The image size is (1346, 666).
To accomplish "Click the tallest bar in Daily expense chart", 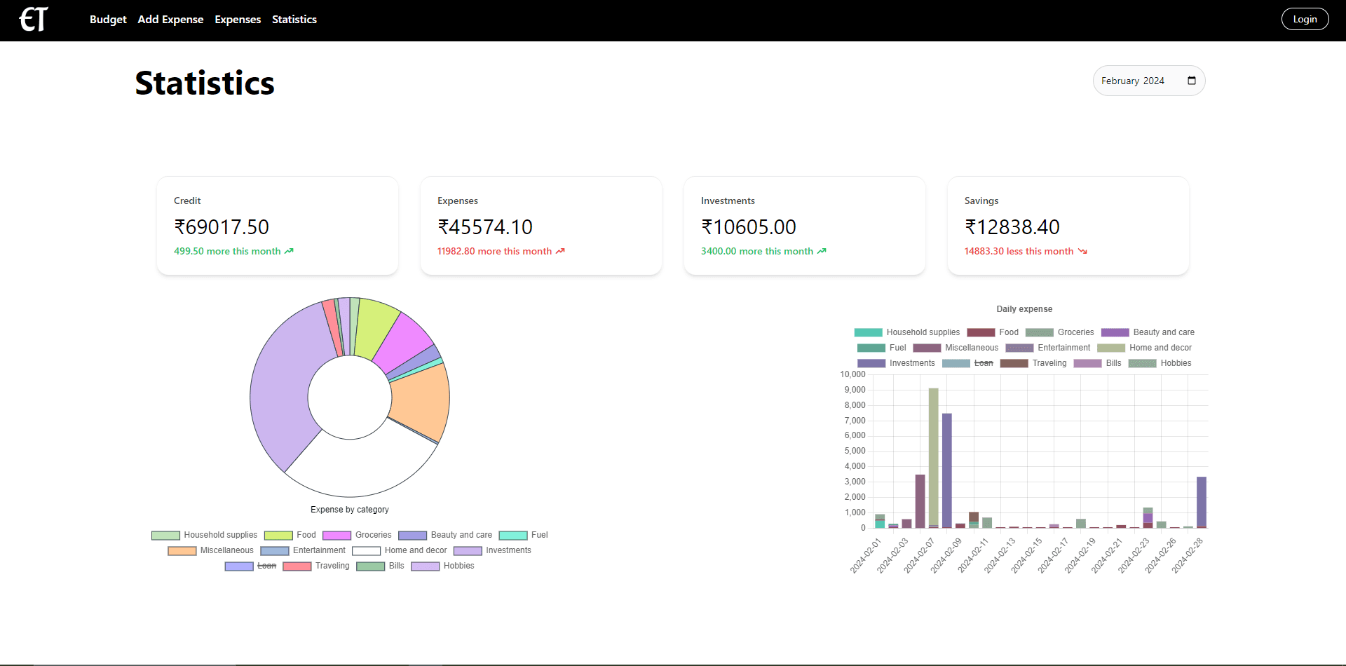I will tap(933, 456).
